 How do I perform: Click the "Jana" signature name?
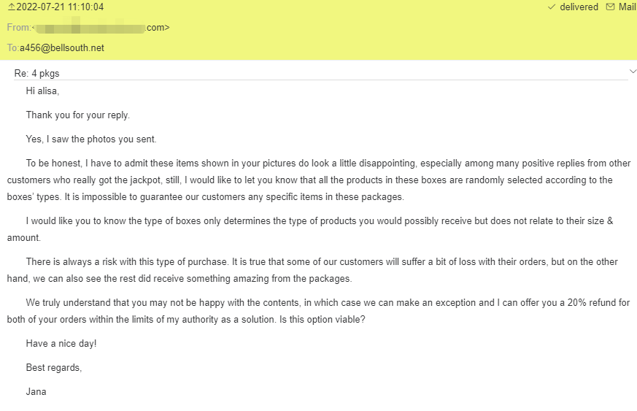[36, 392]
